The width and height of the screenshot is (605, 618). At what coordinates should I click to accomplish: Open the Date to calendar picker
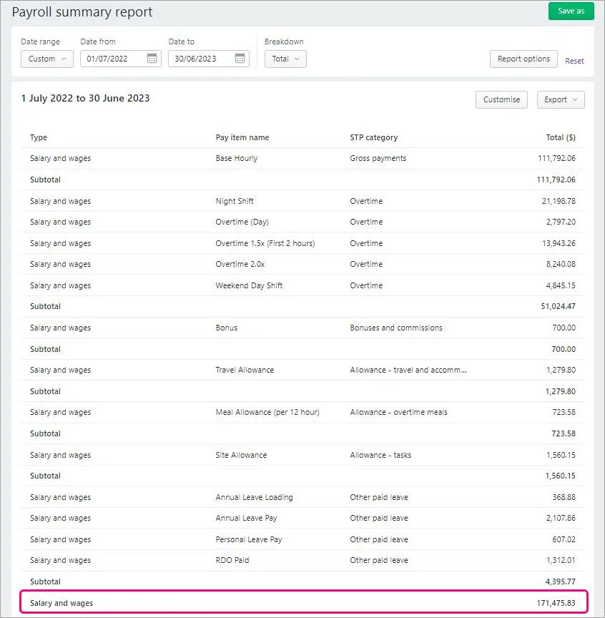(240, 59)
